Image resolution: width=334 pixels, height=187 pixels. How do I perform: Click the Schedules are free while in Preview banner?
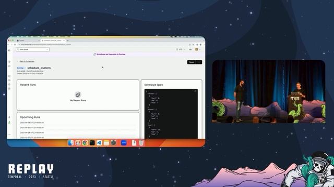pyautogui.click(x=110, y=54)
